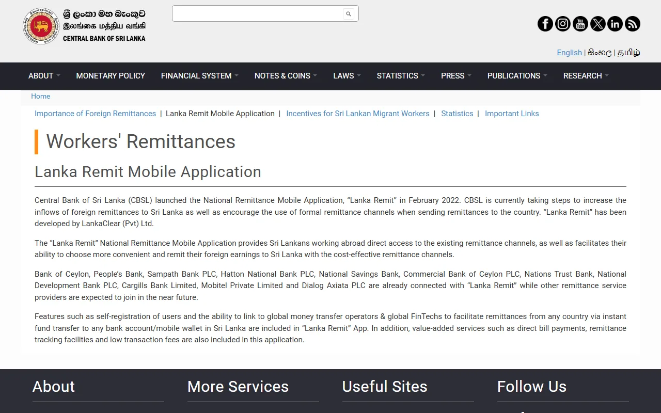Open the Facebook social icon
The image size is (661, 413).
point(545,24)
